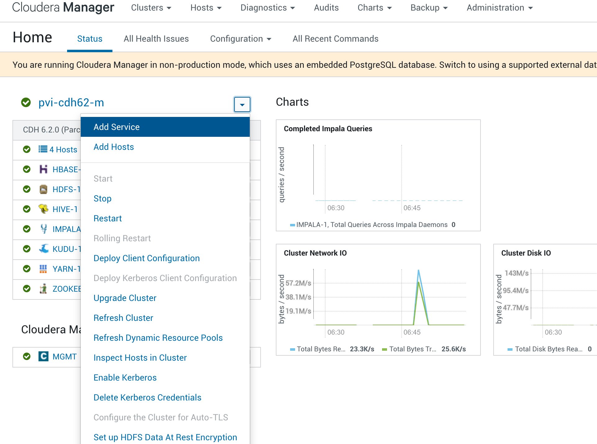
Task: Collapse the cluster actions dropdown arrow
Action: click(242, 104)
